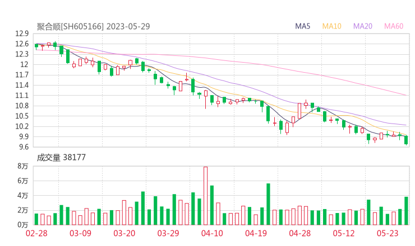This screenshot has width=415, height=246.
Task: Click the 10.2 price axis label
Action: pyautogui.click(x=22, y=126)
